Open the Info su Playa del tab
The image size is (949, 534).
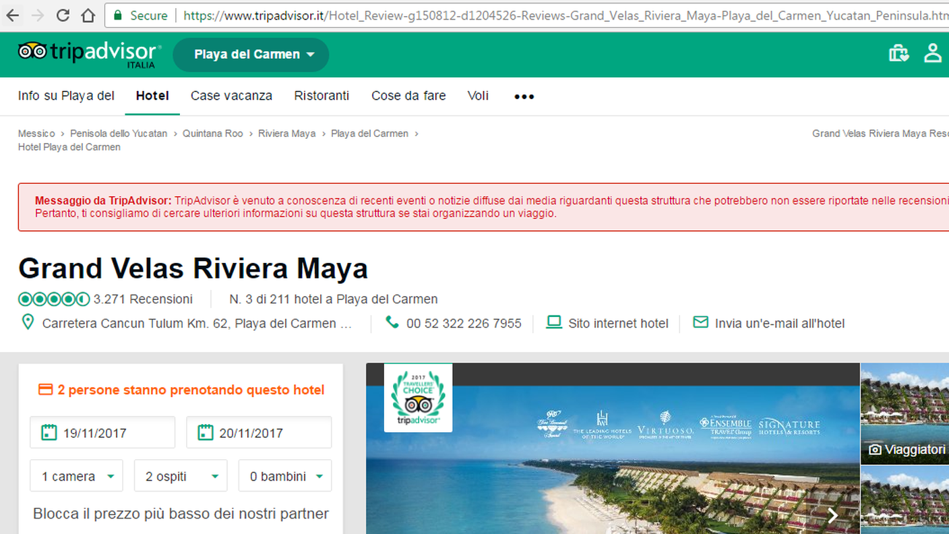click(x=66, y=96)
